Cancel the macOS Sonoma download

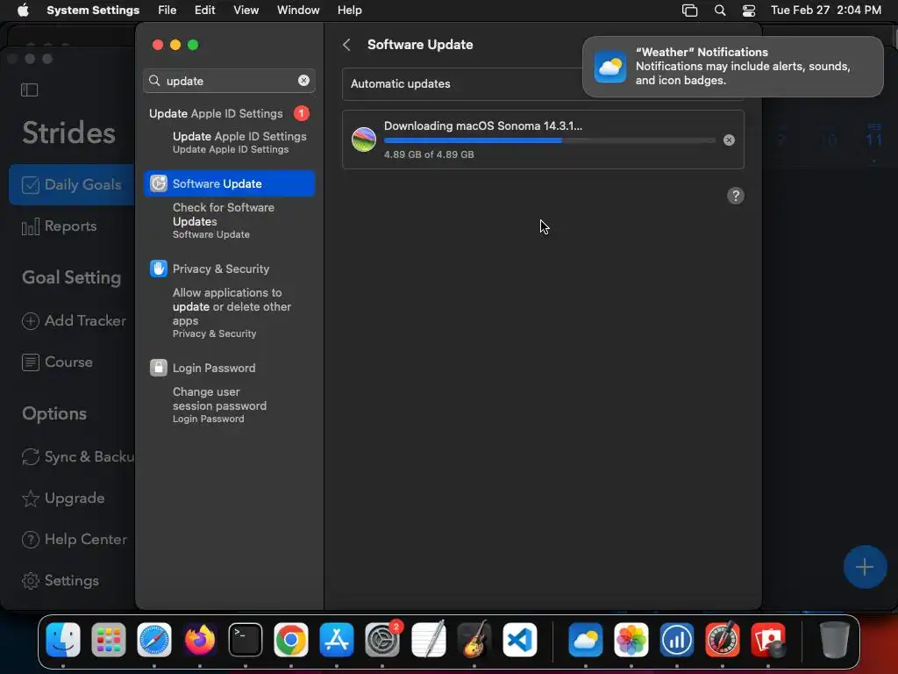pos(729,140)
